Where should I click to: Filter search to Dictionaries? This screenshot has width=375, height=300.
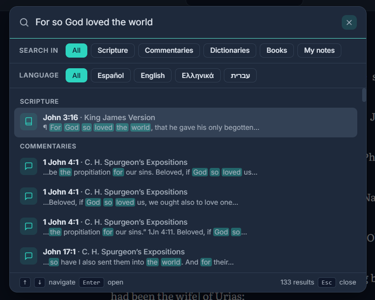point(230,51)
